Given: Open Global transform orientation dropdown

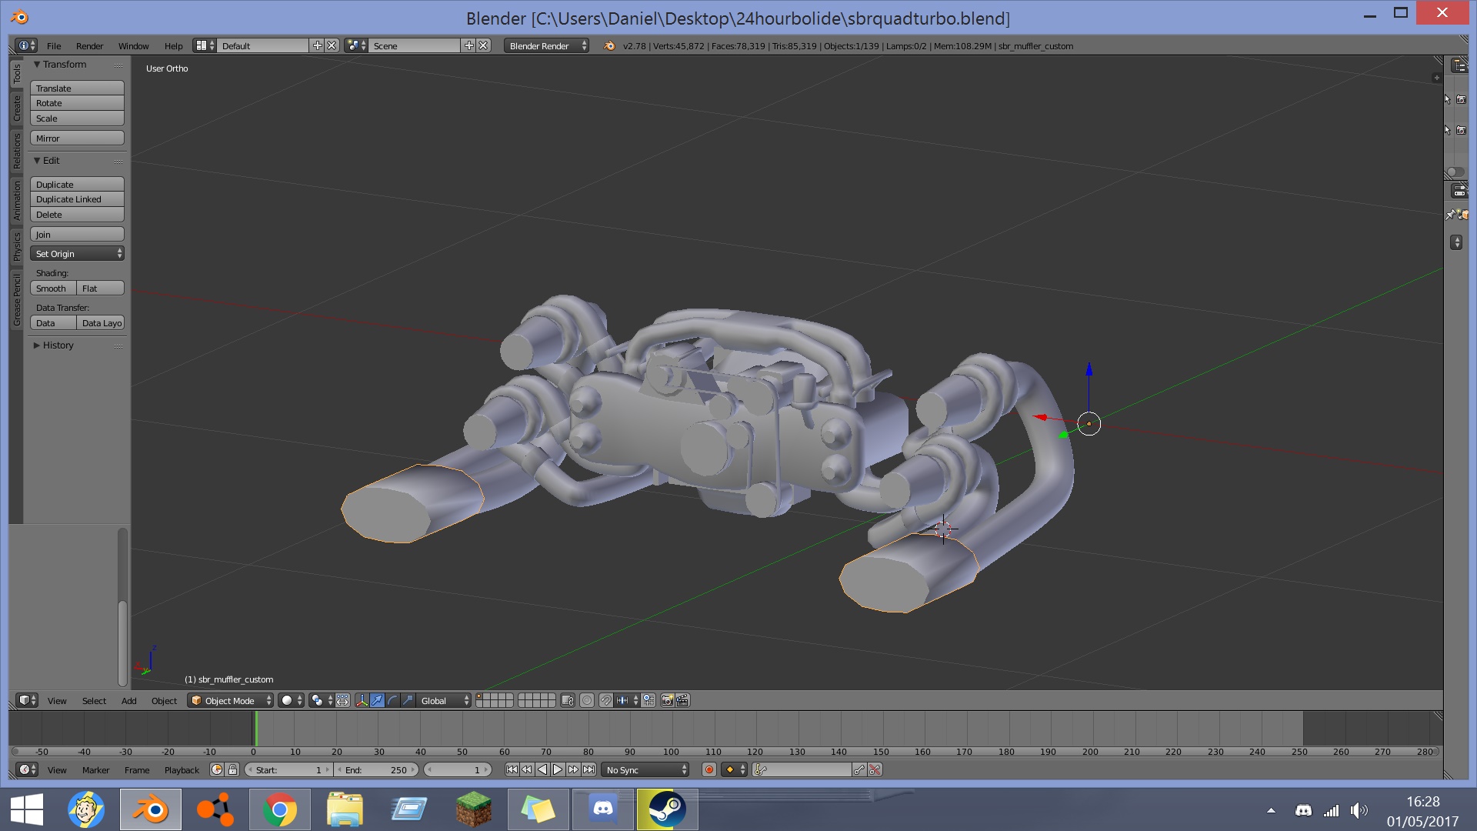Looking at the screenshot, I should point(444,700).
